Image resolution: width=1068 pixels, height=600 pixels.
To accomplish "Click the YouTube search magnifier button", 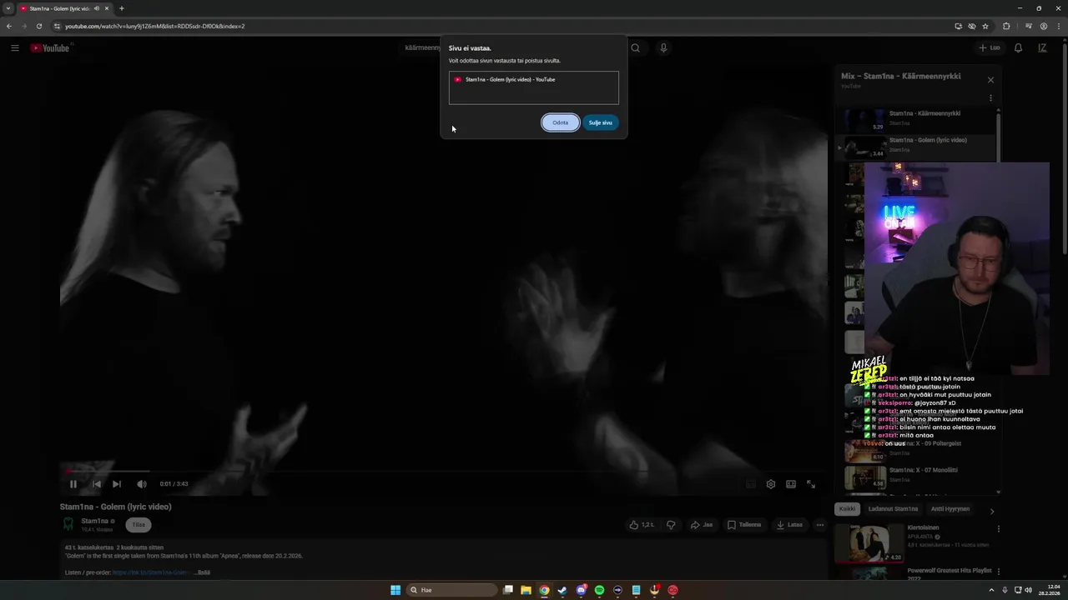I will pyautogui.click(x=636, y=48).
